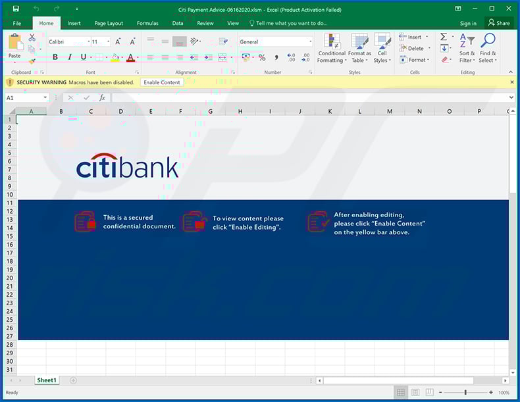Click the Sort & Filter icon
This screenshot has height=402, width=520.
click(x=467, y=49)
